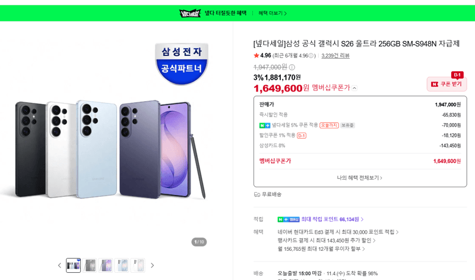Click the N+ 멤버십 badge in 적립 row
475x280 pixels.
289,219
